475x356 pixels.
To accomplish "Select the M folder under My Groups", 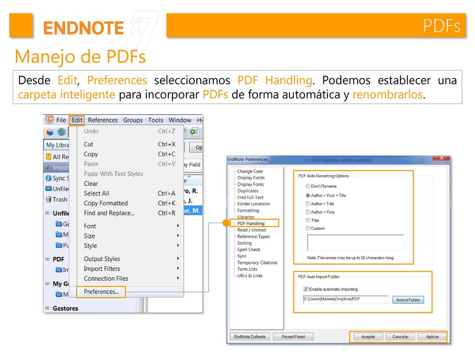I will (59, 294).
